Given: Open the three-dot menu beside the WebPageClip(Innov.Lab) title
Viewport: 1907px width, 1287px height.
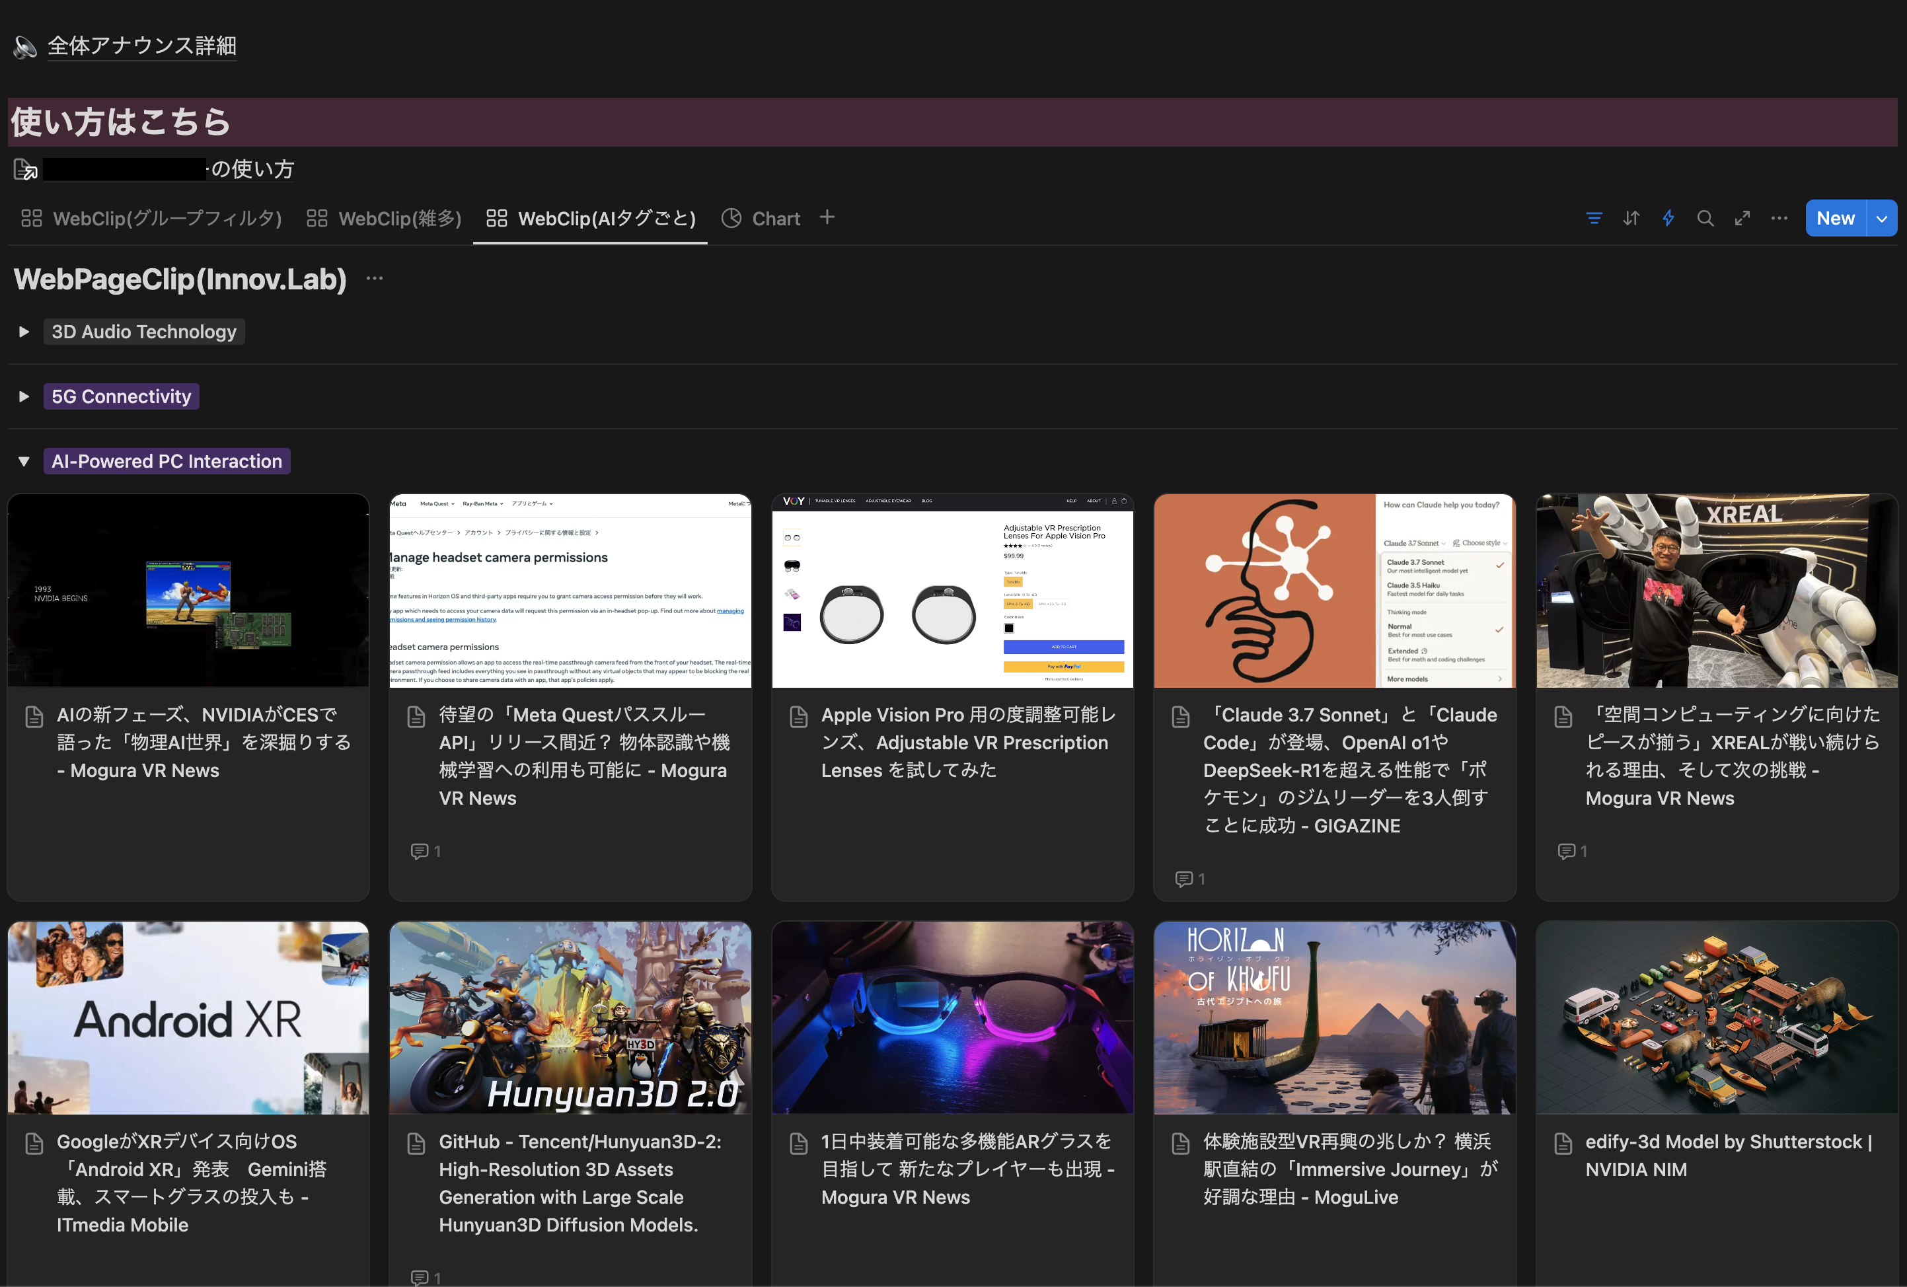Looking at the screenshot, I should point(375,279).
